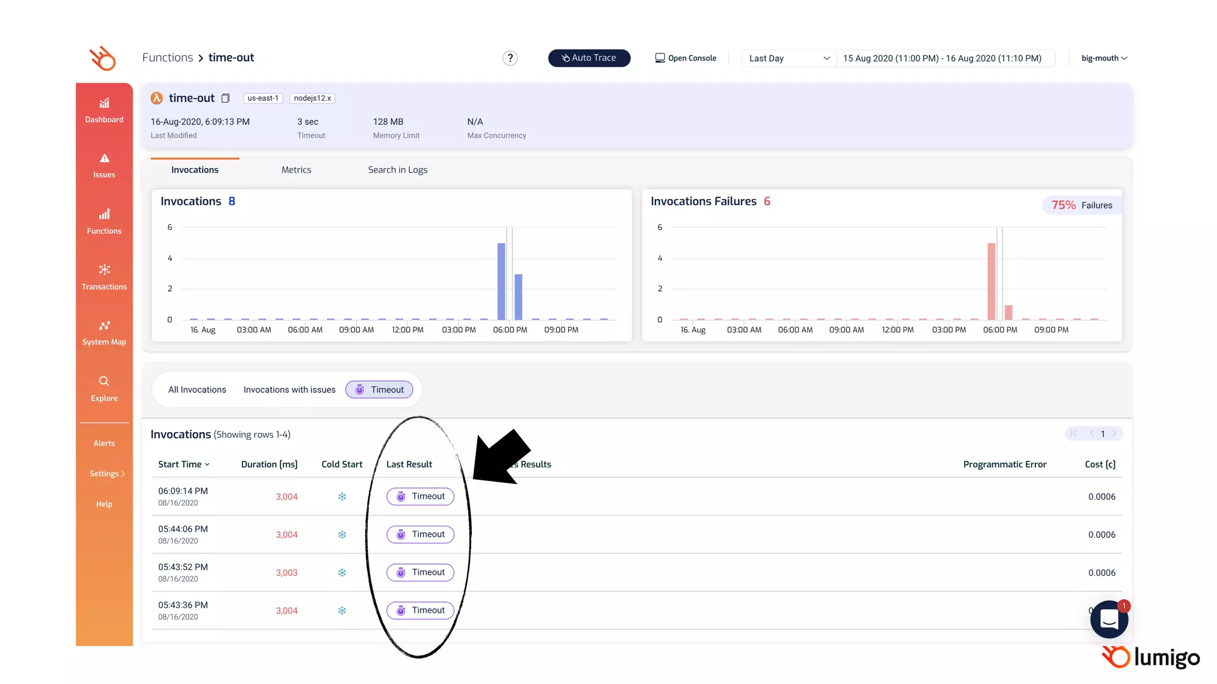Click the tallest blue bar in the Invocations chart

tap(501, 280)
